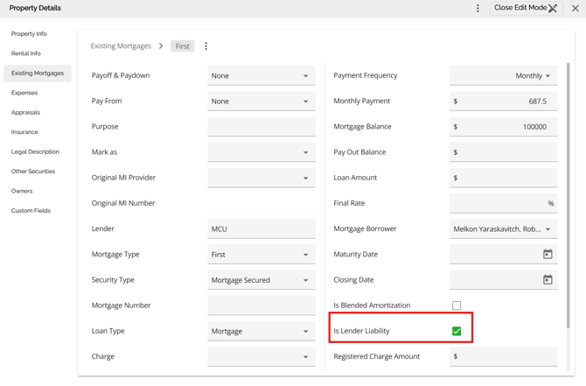Click the Lender input field
Screen dimensions: 586x386
point(261,229)
